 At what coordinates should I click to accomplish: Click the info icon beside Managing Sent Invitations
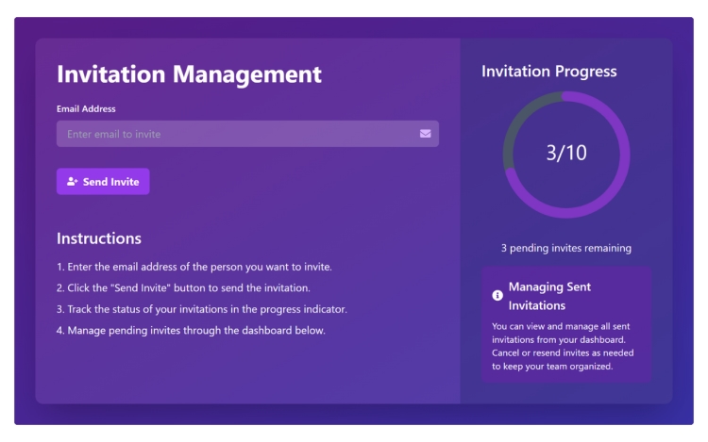[x=497, y=296]
